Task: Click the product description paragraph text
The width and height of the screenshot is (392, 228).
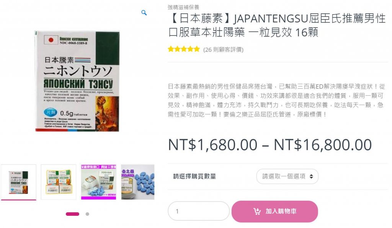Action: pos(276,100)
